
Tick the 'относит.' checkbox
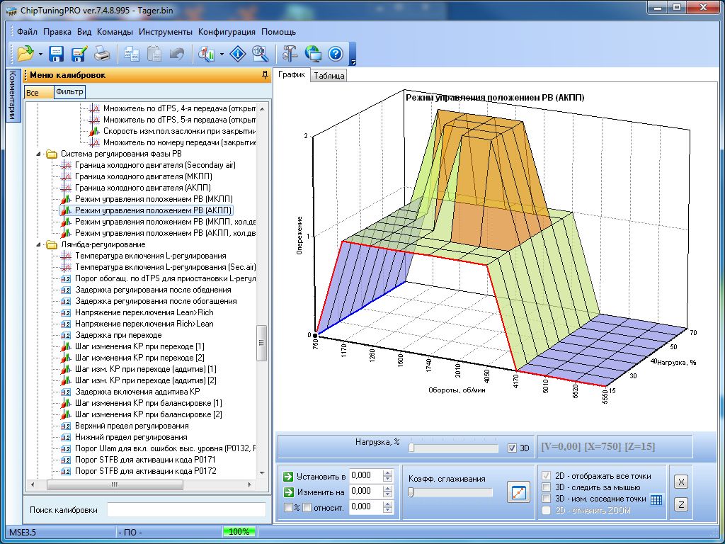(307, 507)
